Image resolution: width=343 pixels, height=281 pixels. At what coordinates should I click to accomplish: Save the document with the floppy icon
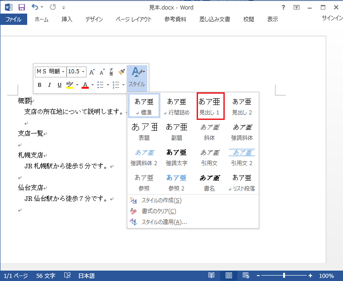click(x=21, y=7)
